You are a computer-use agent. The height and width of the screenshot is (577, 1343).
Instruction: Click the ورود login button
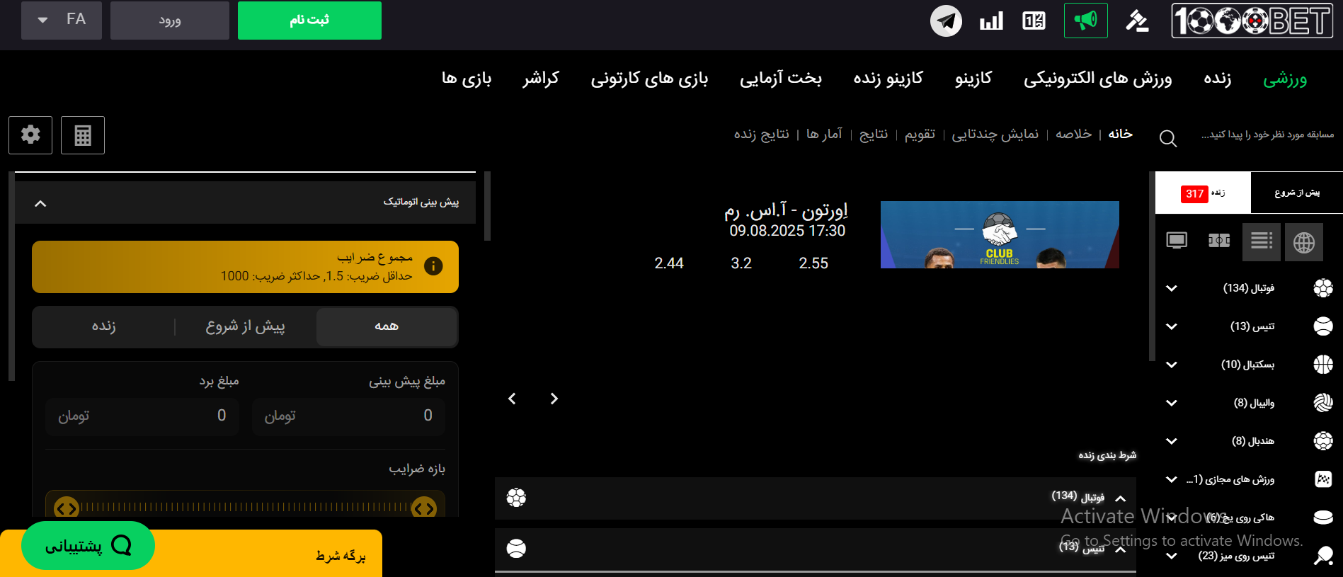pos(170,20)
